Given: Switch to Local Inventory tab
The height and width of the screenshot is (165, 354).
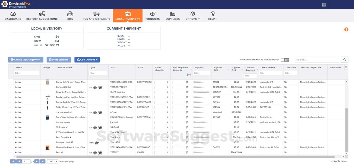Looking at the screenshot, I should click(x=127, y=16).
